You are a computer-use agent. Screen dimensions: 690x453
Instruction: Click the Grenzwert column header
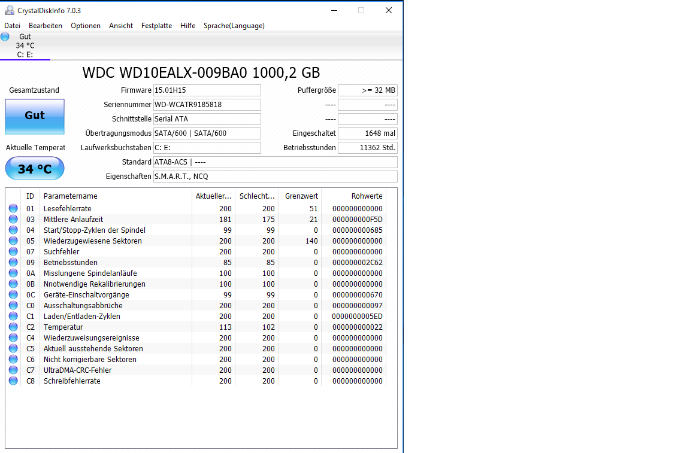(299, 196)
